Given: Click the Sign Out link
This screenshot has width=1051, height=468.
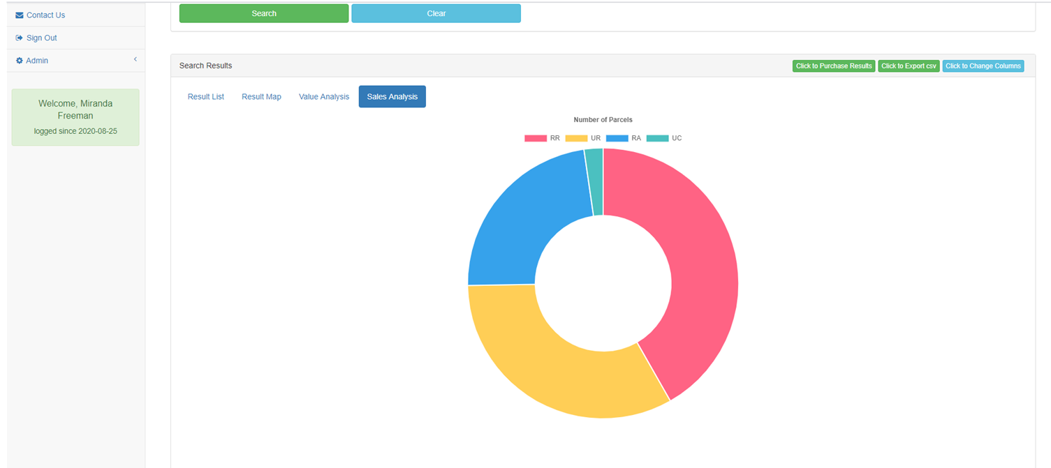Looking at the screenshot, I should [x=41, y=38].
